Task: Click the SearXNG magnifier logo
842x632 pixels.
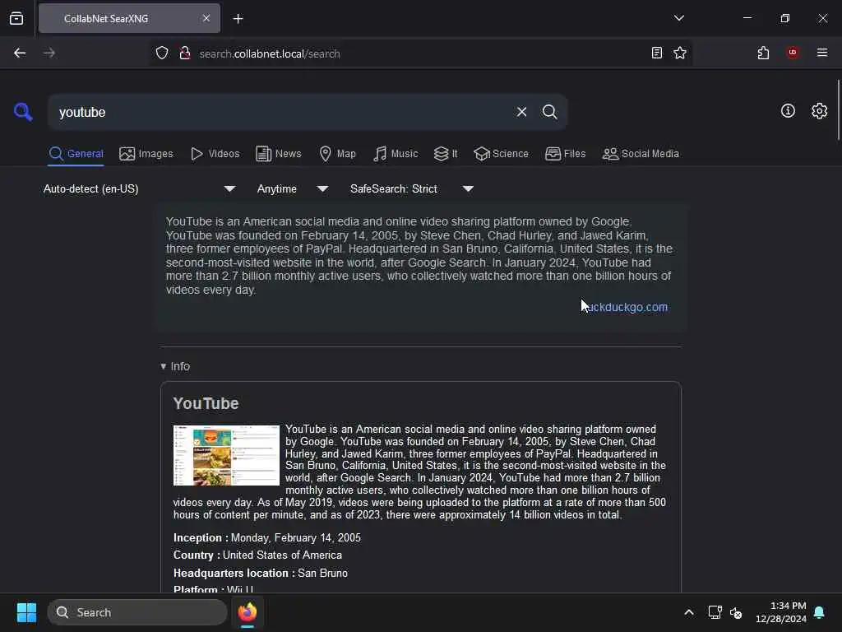Action: coord(23,112)
